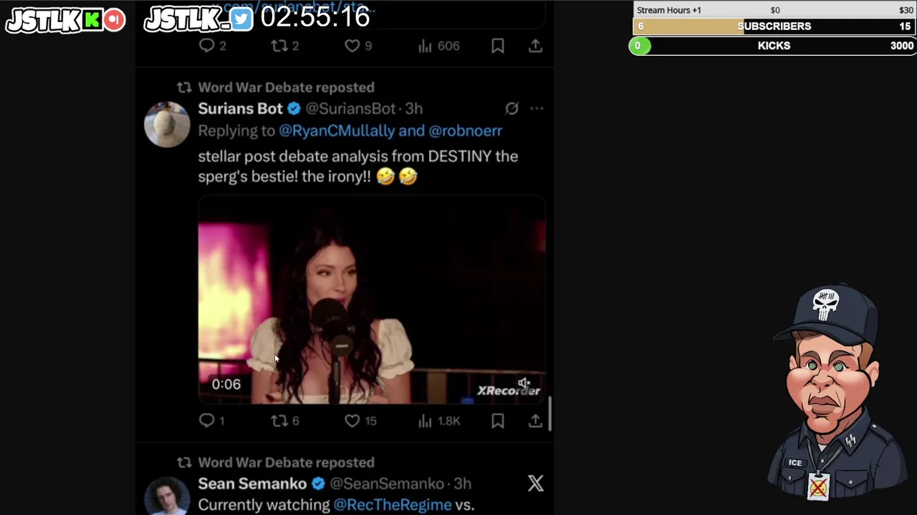Bookmark the top post with 606 views
This screenshot has width=917, height=515.
click(498, 46)
